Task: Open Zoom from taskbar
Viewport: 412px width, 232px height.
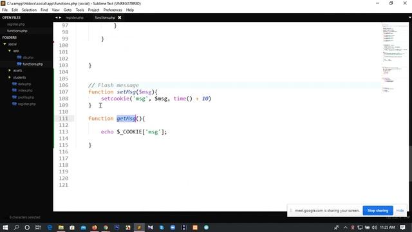Action: pos(173,227)
